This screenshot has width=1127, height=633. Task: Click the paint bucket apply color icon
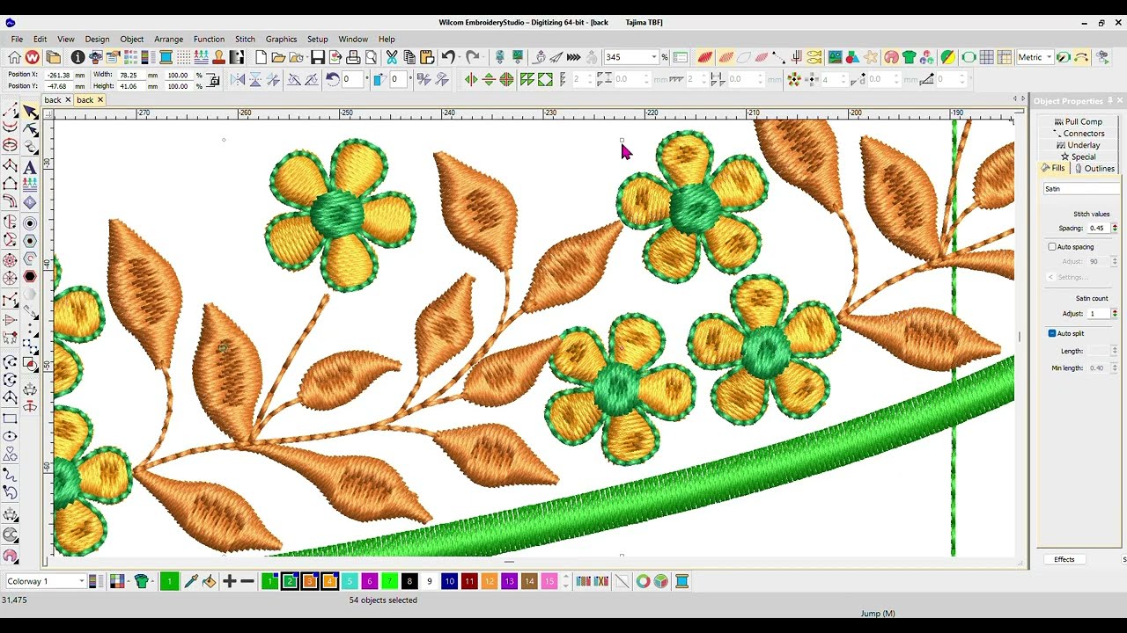pos(209,581)
